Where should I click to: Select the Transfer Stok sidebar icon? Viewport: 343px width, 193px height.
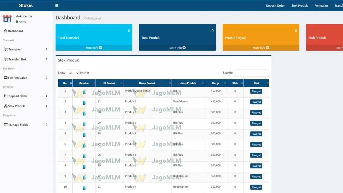tap(6, 59)
